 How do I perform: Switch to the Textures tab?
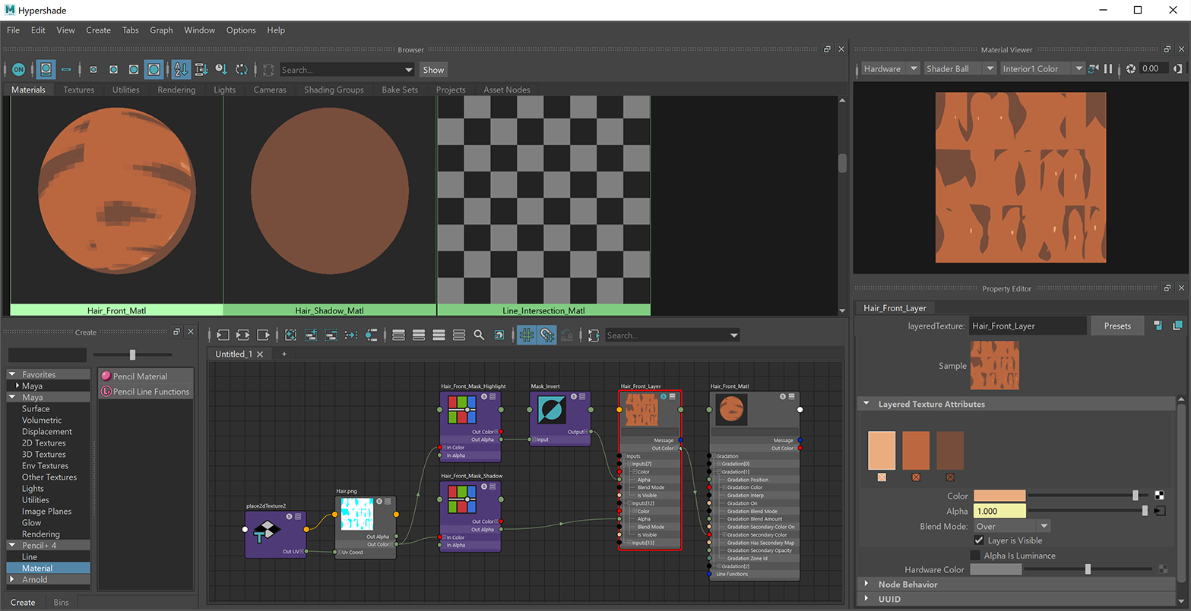pyautogui.click(x=79, y=90)
